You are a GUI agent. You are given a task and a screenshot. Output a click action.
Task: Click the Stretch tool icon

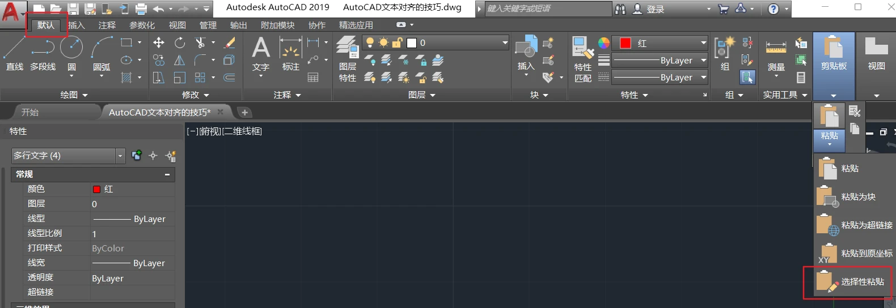(159, 78)
